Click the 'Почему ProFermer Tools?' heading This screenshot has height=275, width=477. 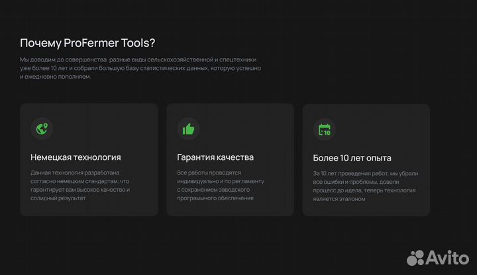87,44
